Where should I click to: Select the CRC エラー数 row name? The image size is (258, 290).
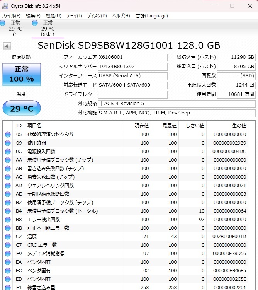pos(42,245)
